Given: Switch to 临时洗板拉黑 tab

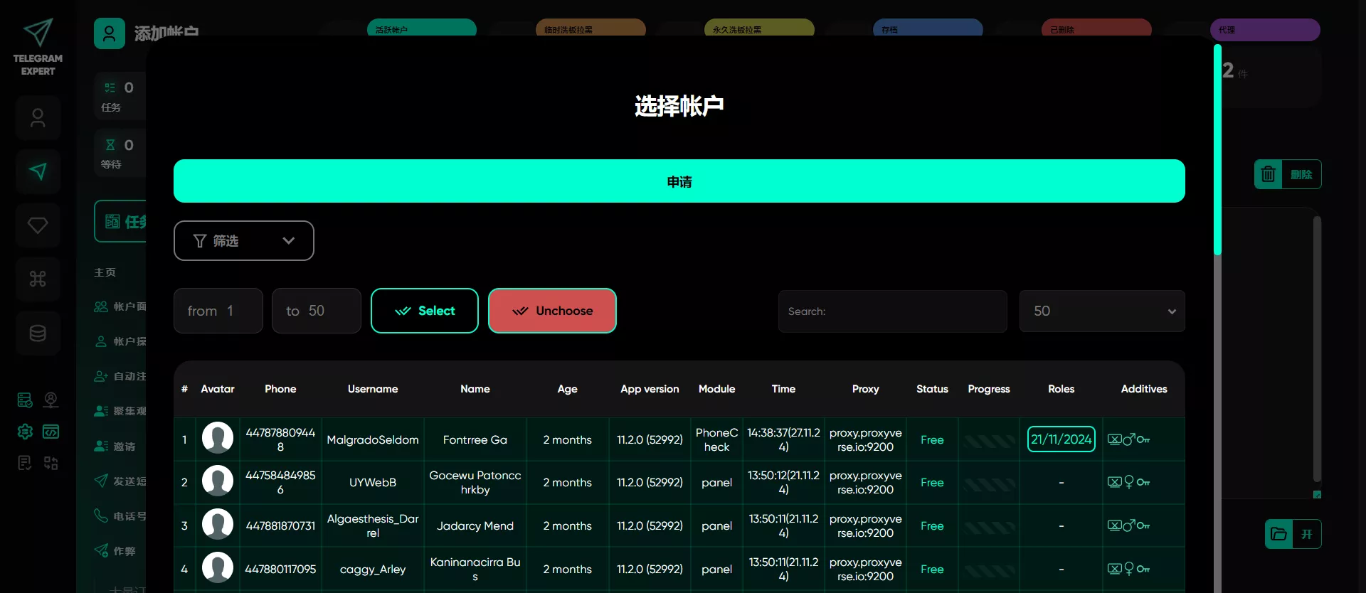Looking at the screenshot, I should click(x=591, y=28).
